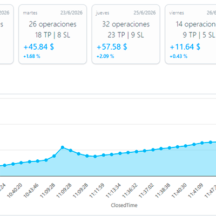Click the "26 operaciones" count
The image size is (216, 216).
coord(53,24)
